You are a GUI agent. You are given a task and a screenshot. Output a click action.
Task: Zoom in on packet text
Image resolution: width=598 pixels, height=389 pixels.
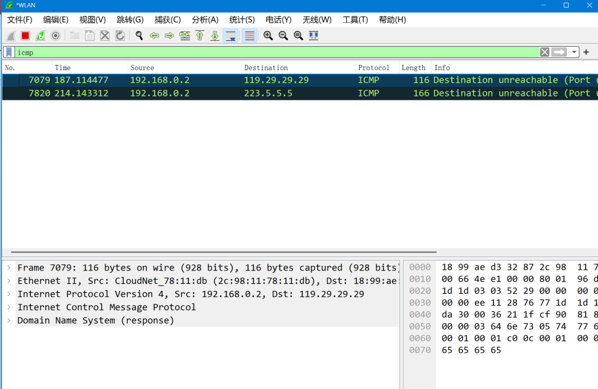pos(268,36)
